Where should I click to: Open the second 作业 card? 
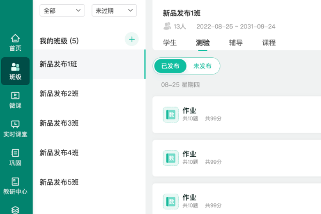pos(235,158)
